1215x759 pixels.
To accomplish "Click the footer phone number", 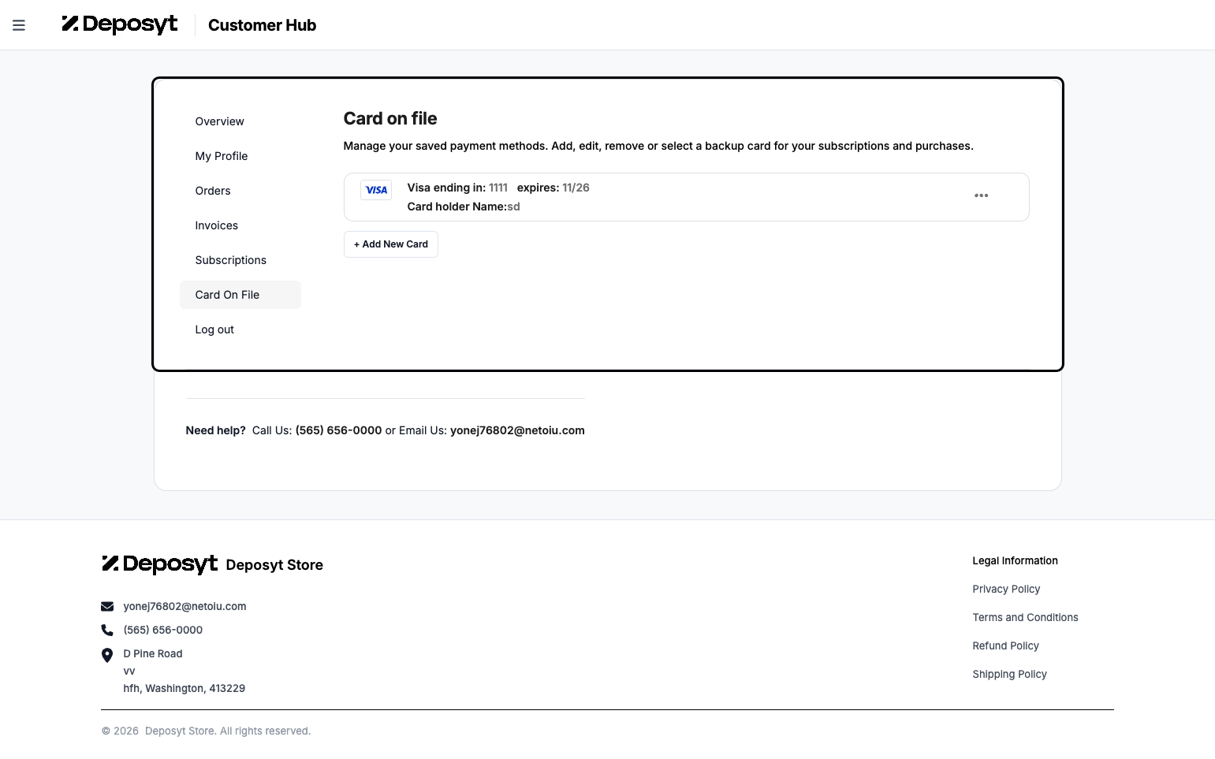I will [163, 630].
